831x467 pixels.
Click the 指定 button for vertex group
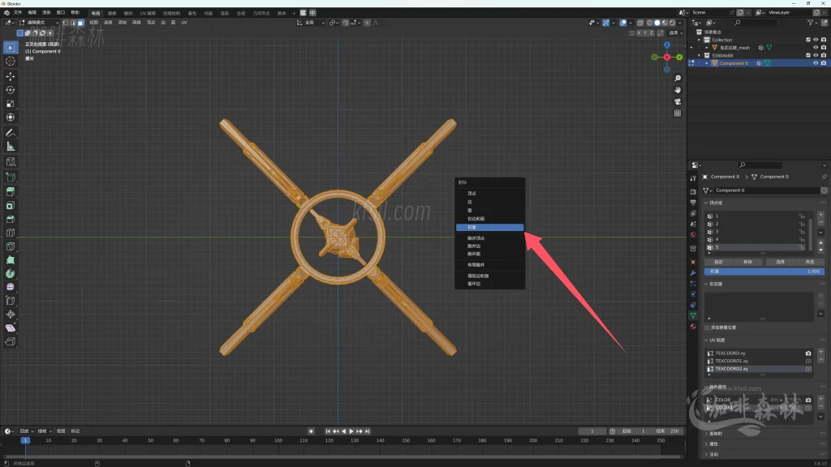pos(719,262)
